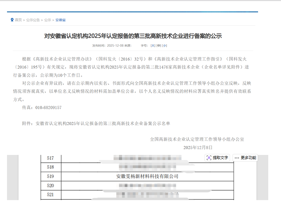Click the page scrollbar on the right
Screen dimensions: 281x216
coord(279,108)
